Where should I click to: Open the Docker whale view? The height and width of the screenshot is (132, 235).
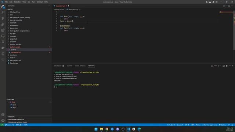pos(3,48)
